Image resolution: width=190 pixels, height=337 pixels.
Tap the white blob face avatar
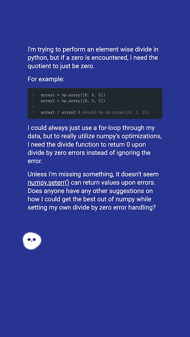click(32, 241)
